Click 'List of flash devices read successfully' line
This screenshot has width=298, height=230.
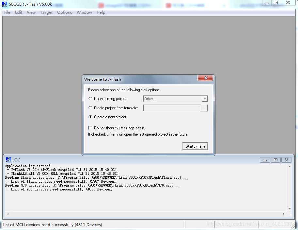pyautogui.click(x=62, y=182)
